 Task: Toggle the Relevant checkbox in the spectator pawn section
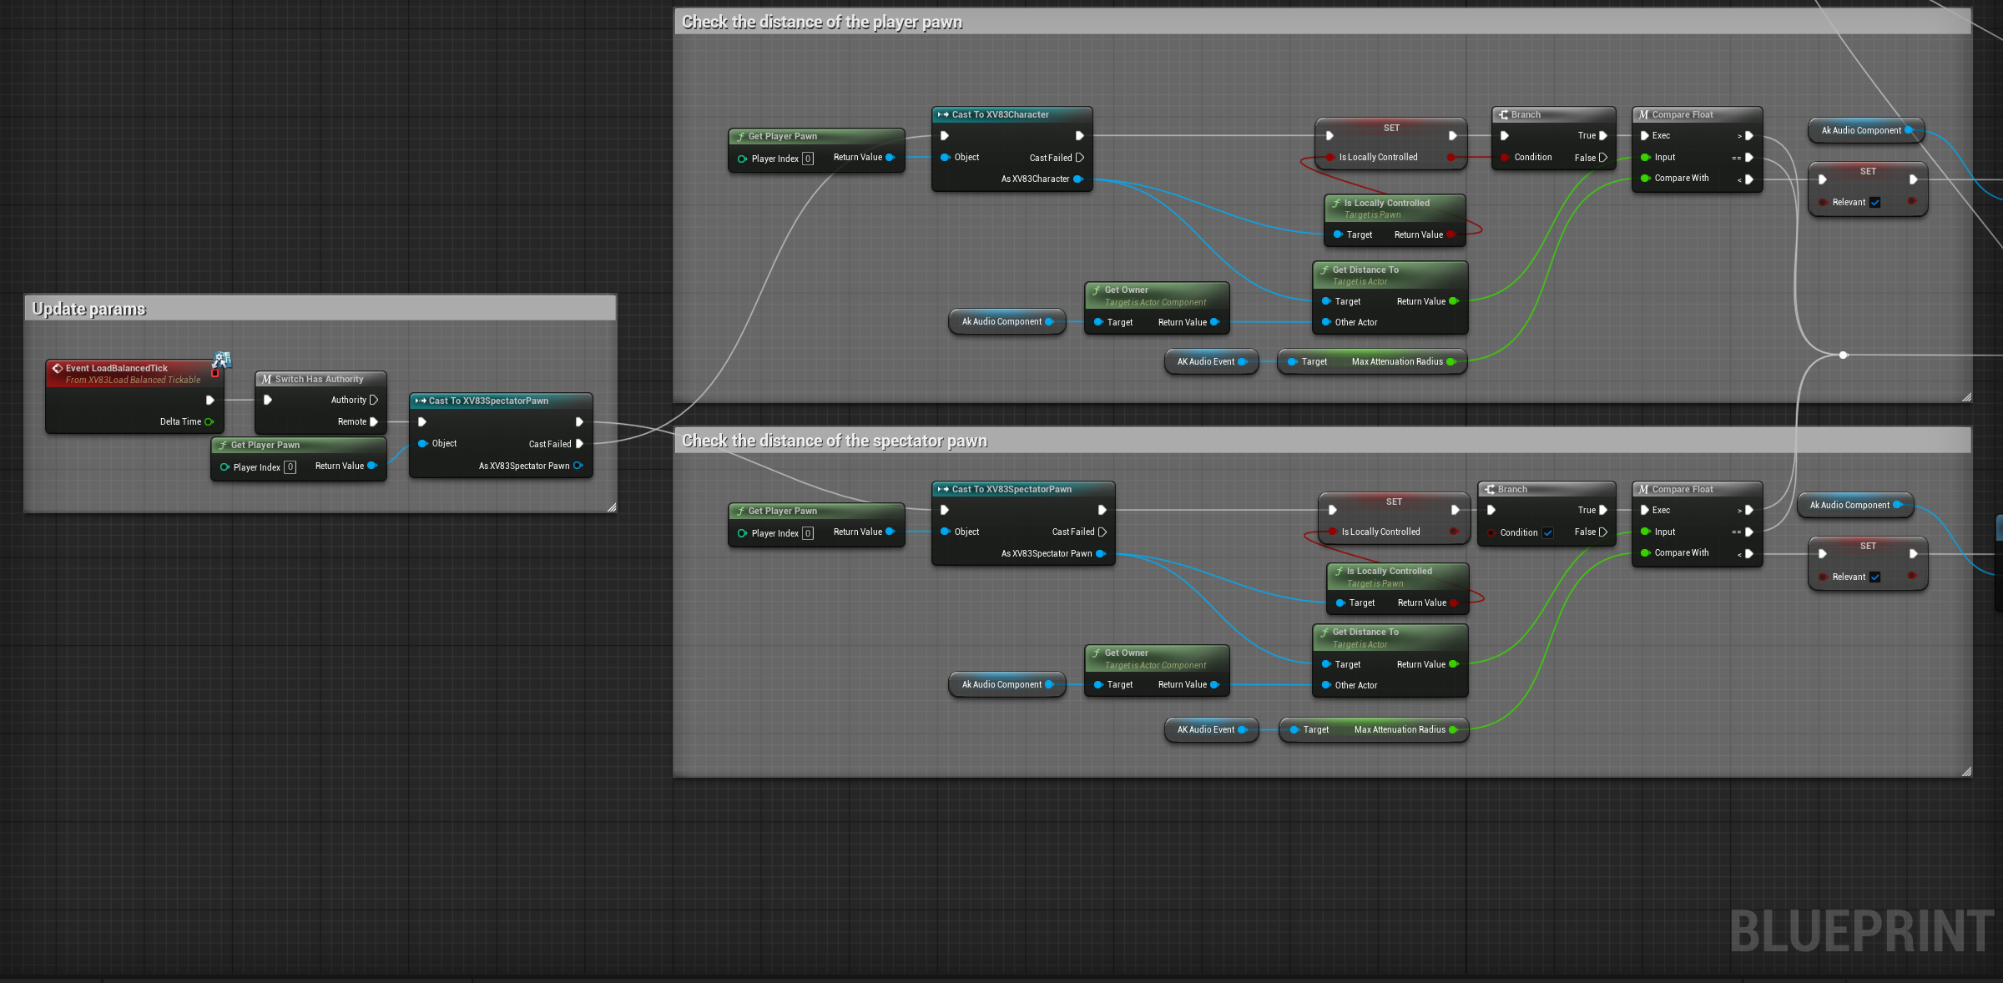(1875, 577)
